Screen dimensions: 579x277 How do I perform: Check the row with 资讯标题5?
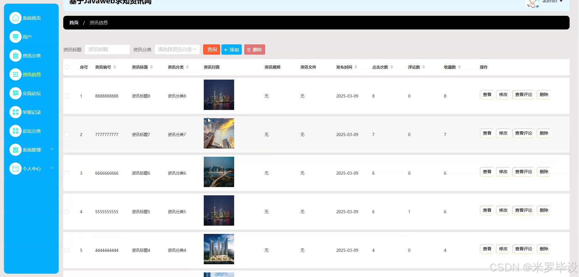pos(67,212)
